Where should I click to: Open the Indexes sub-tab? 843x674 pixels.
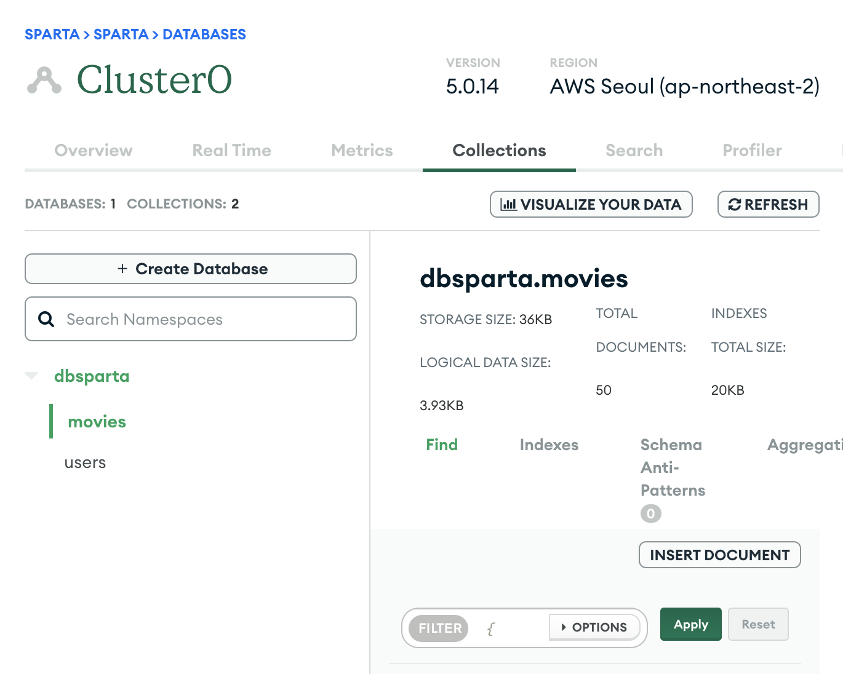549,445
